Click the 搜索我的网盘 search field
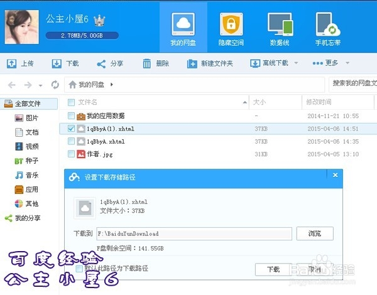 (352, 83)
